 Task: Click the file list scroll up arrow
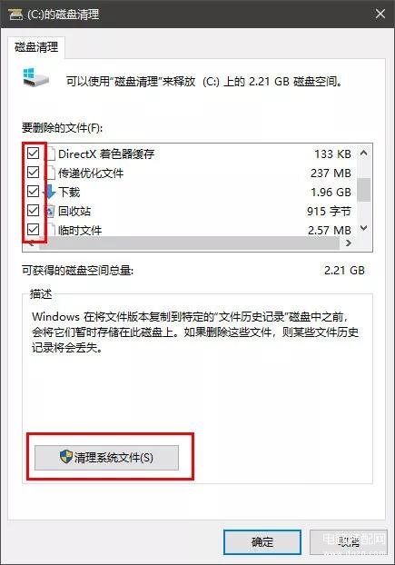(364, 154)
